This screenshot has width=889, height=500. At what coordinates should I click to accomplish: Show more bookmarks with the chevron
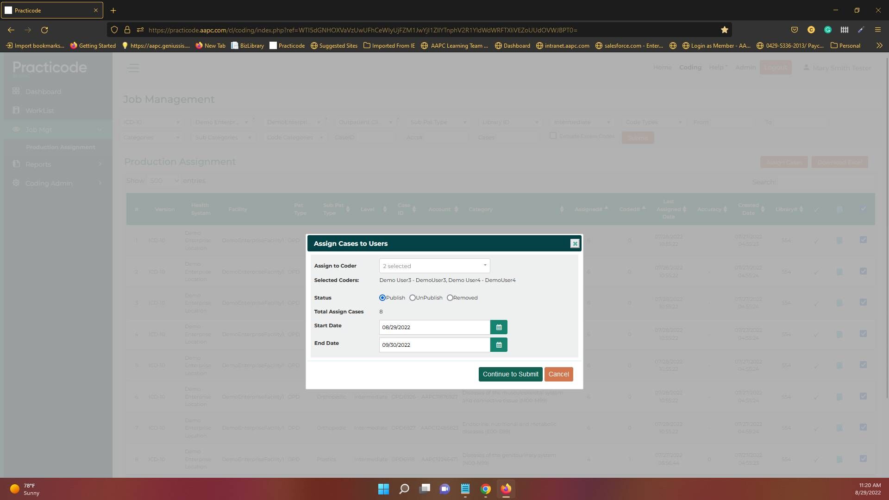(x=879, y=45)
